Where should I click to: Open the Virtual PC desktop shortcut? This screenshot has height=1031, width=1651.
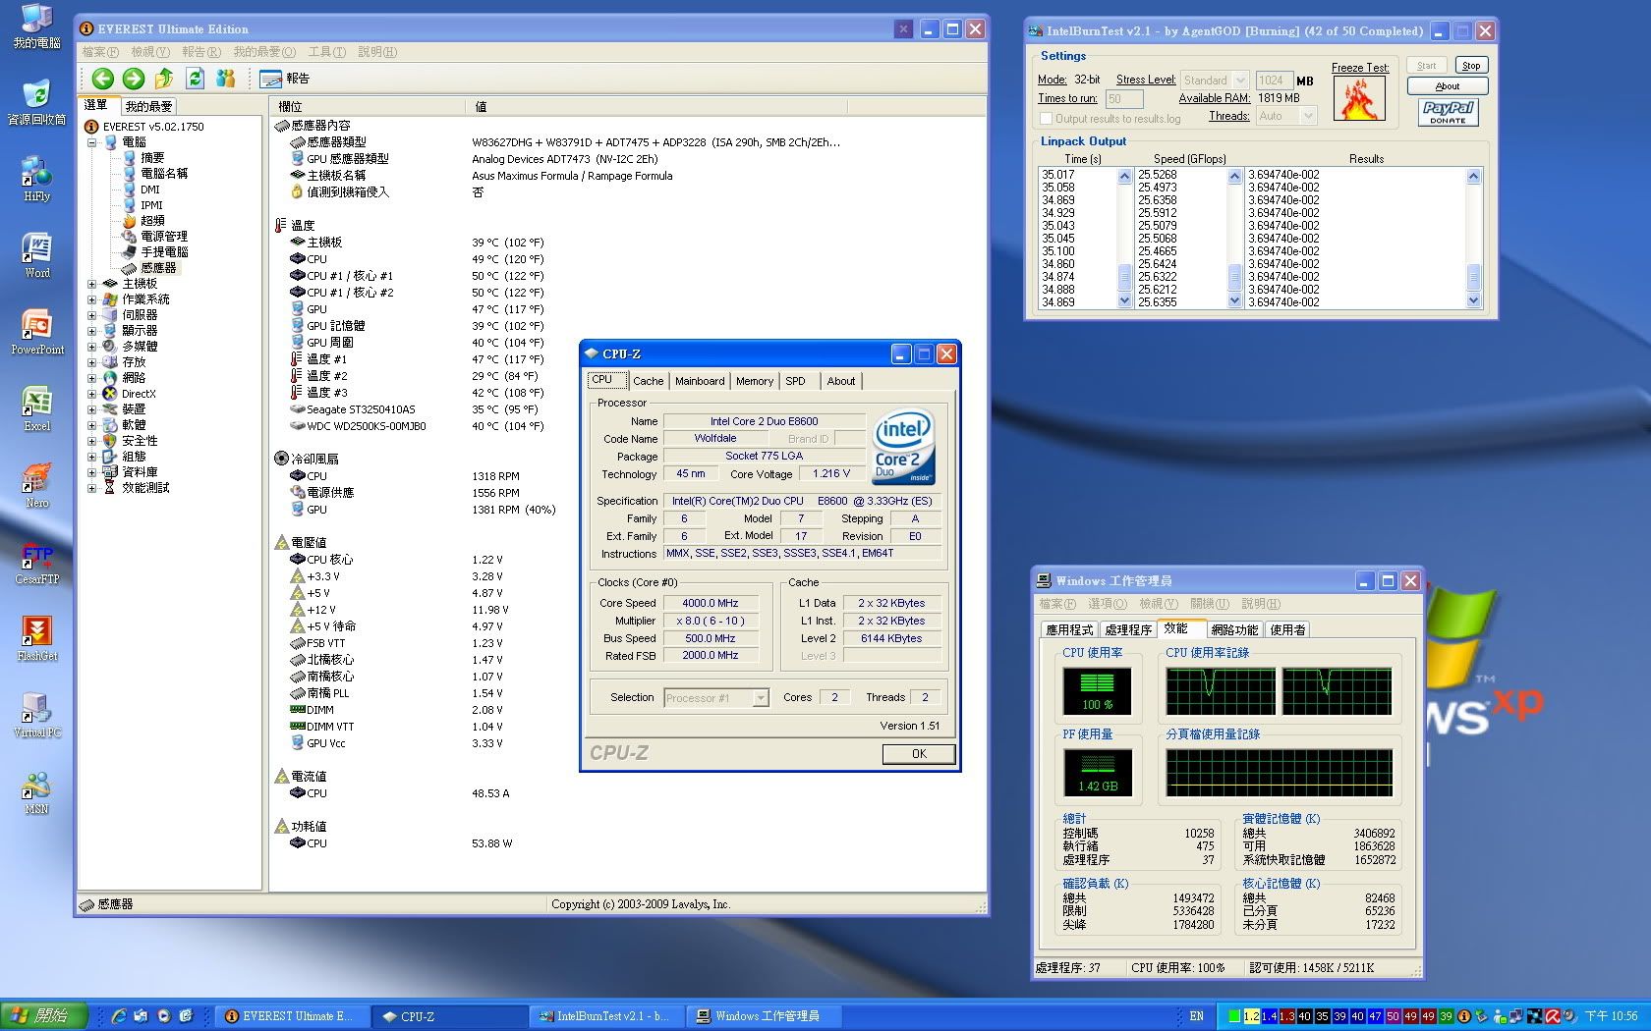click(36, 716)
